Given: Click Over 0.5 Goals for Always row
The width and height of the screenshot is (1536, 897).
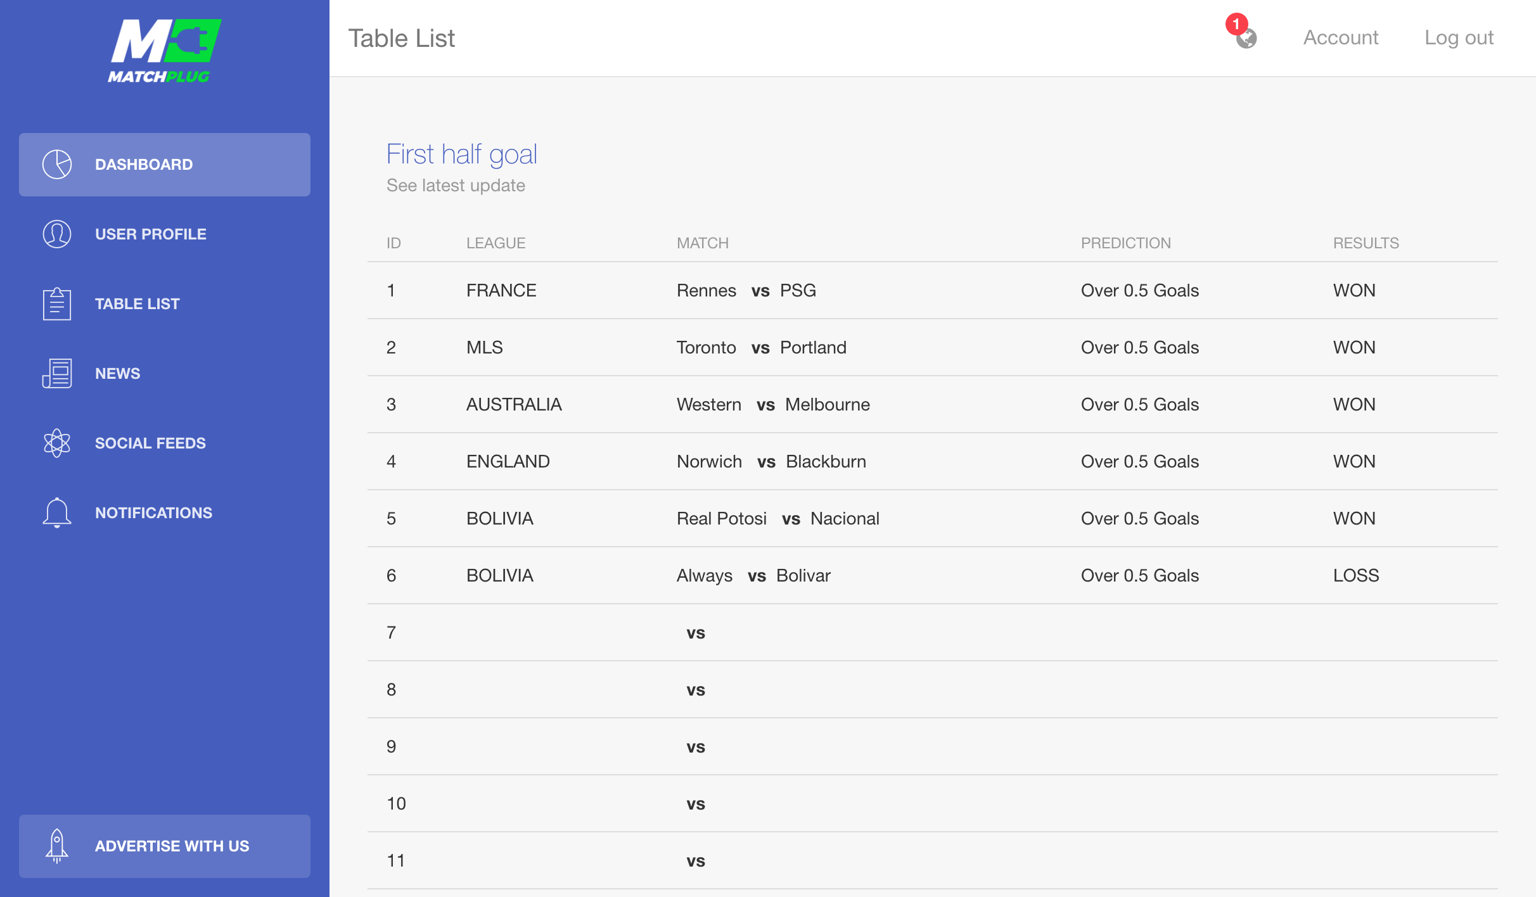Looking at the screenshot, I should 1140,576.
